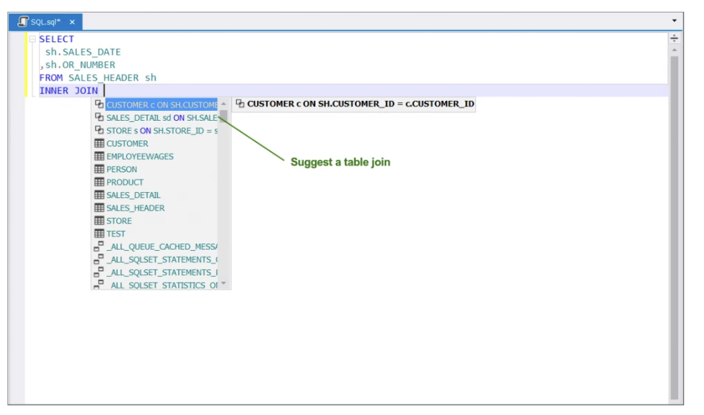Click table icon next to PERSON

[99, 169]
